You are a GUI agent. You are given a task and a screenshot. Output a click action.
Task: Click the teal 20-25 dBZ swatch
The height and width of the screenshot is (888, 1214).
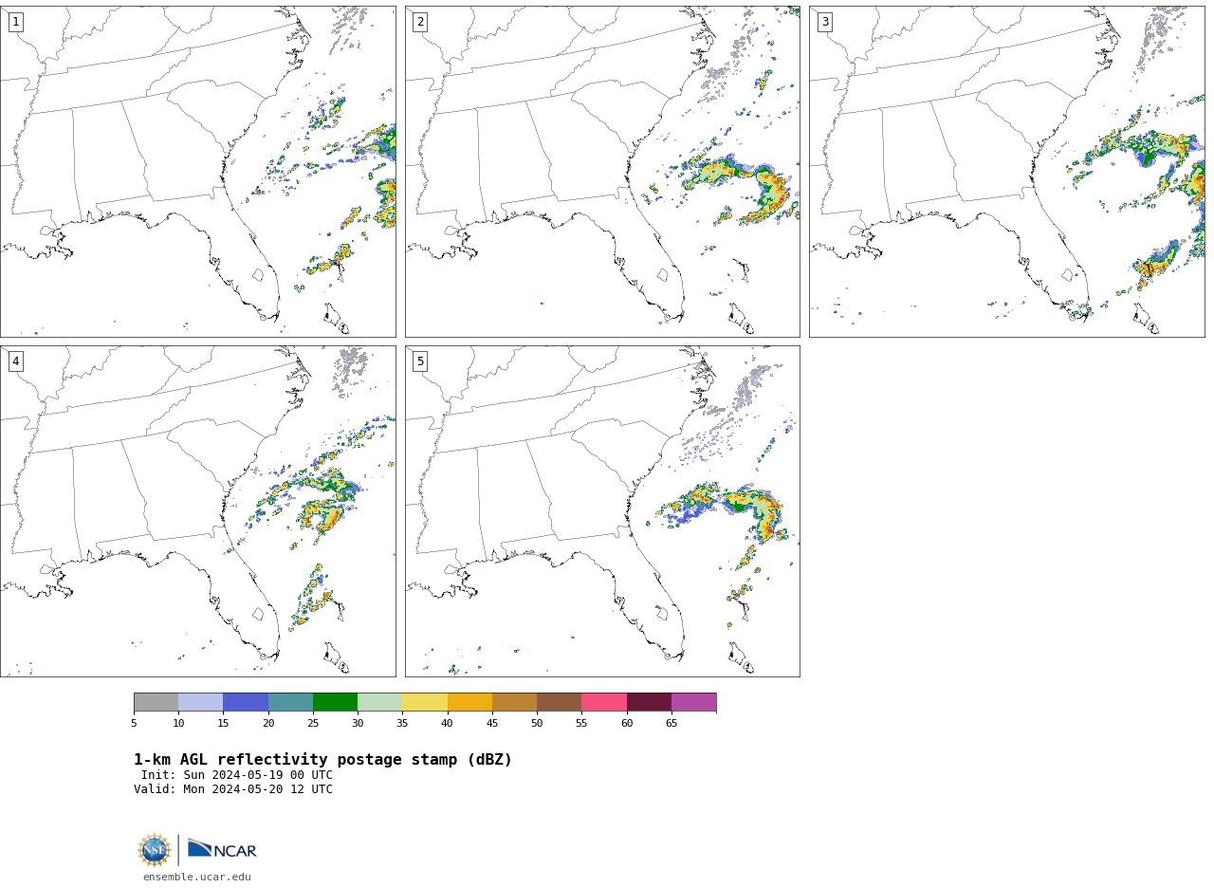click(x=290, y=702)
